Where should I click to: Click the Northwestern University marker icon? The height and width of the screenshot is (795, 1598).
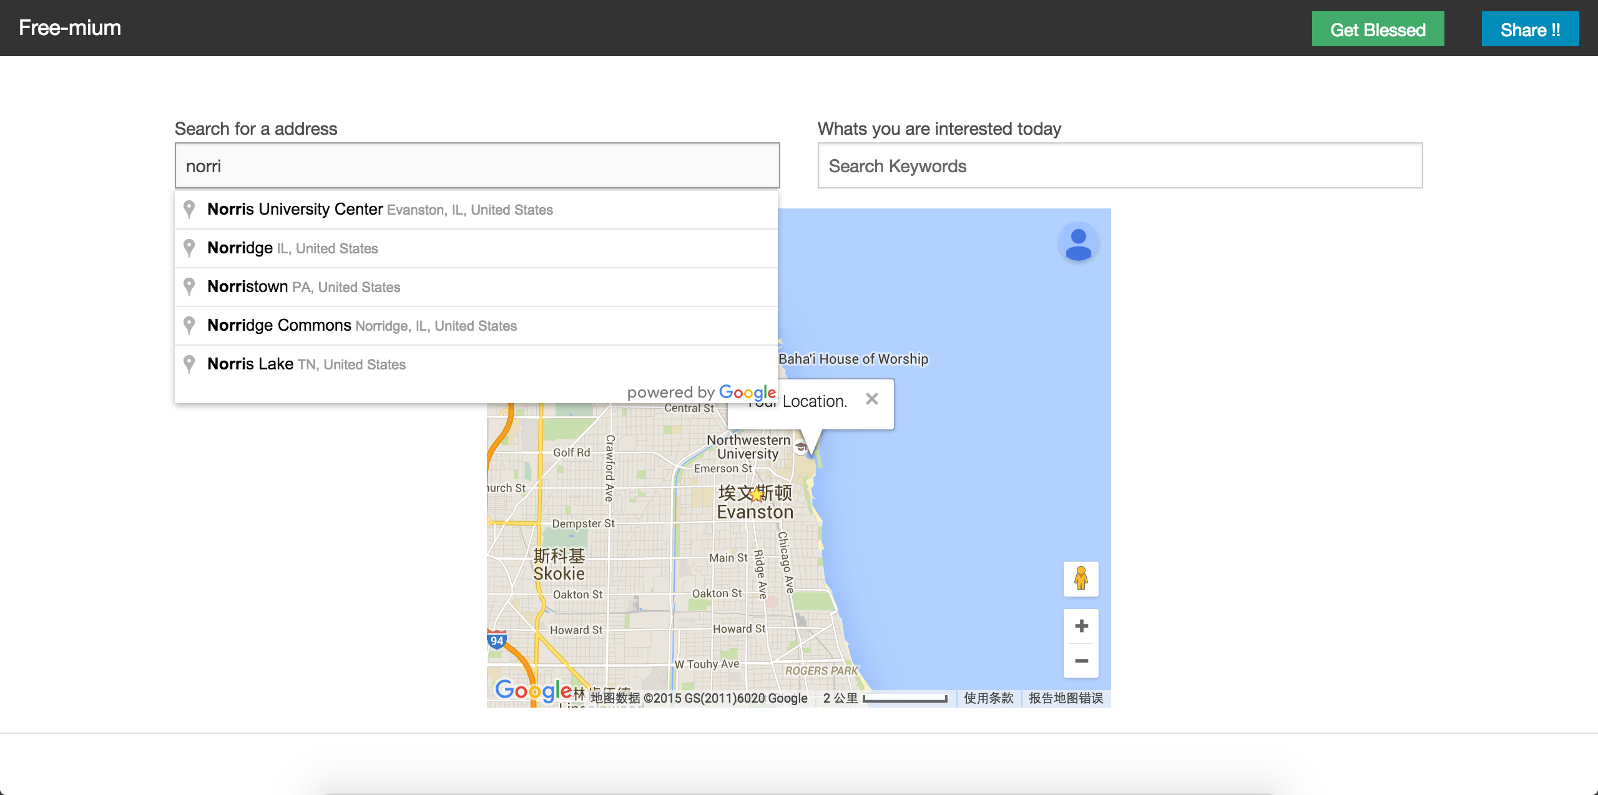pyautogui.click(x=801, y=447)
